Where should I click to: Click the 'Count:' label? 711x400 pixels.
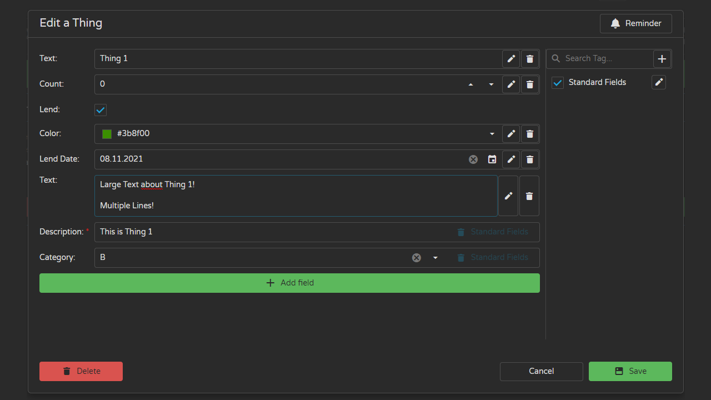(52, 84)
